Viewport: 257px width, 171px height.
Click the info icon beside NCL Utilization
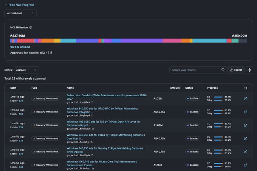[31, 28]
